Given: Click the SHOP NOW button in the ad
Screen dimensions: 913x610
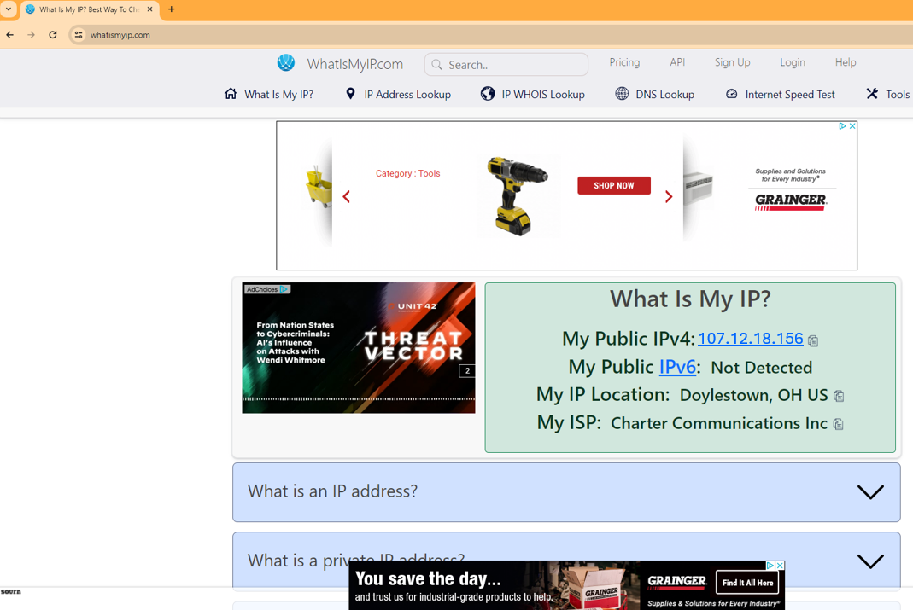Looking at the screenshot, I should [614, 185].
